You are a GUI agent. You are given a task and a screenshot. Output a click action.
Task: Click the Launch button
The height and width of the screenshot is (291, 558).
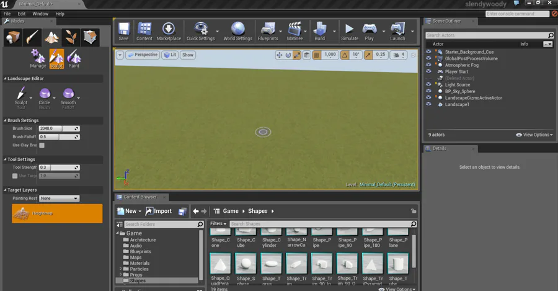397,32
